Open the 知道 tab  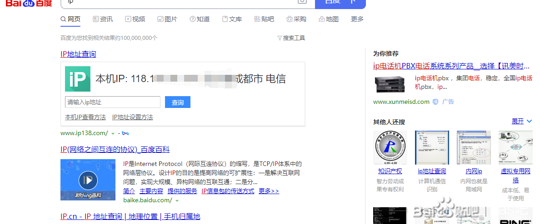200,19
